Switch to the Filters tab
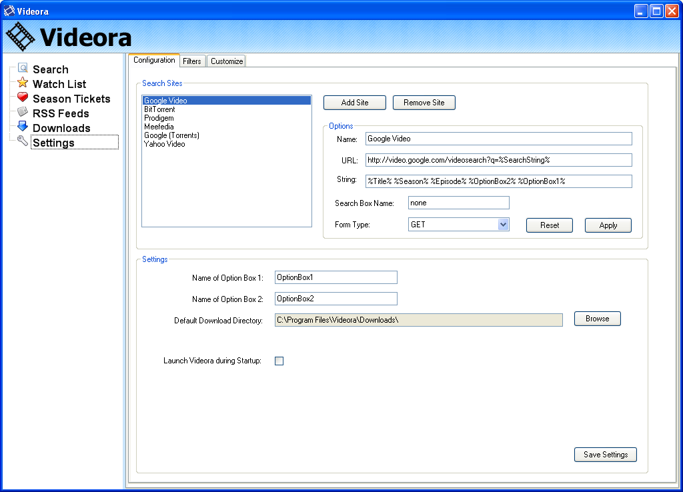This screenshot has width=683, height=492. point(191,61)
